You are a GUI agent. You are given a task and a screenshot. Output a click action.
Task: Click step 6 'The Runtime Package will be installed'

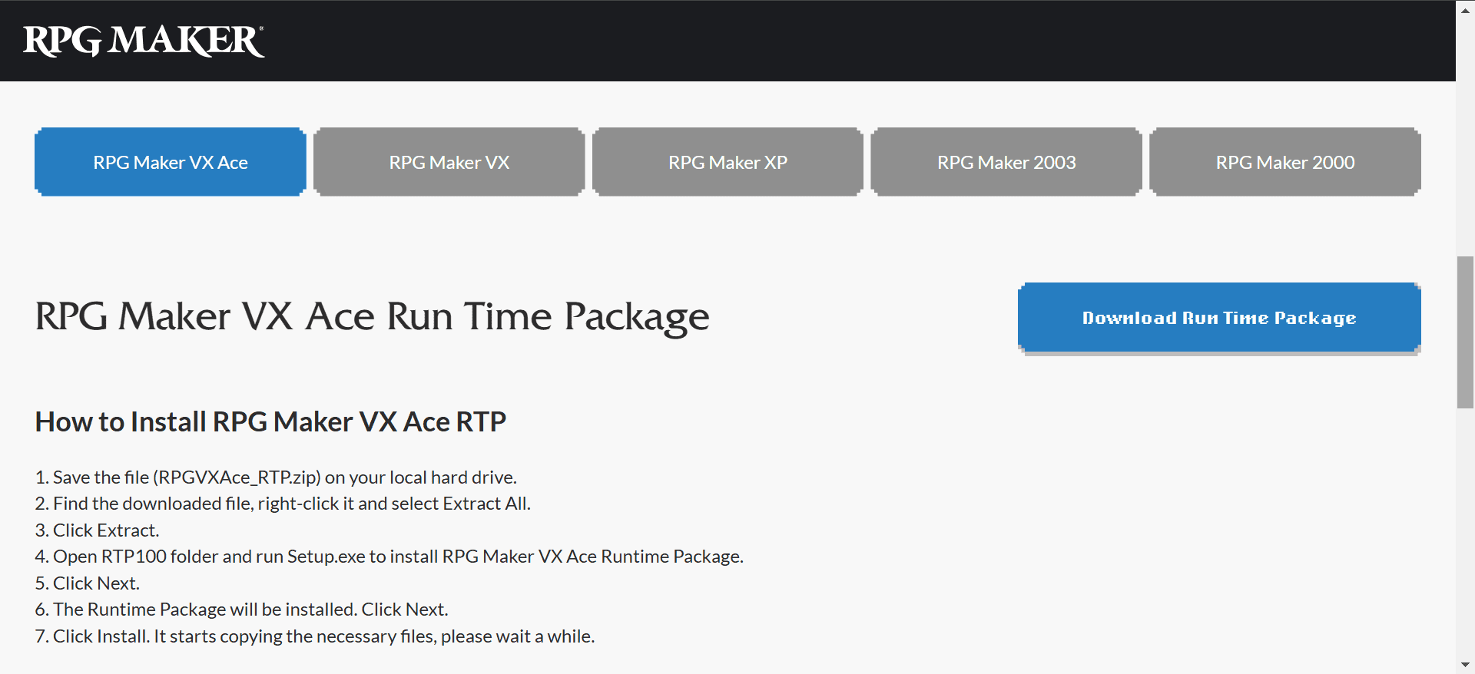tap(242, 610)
